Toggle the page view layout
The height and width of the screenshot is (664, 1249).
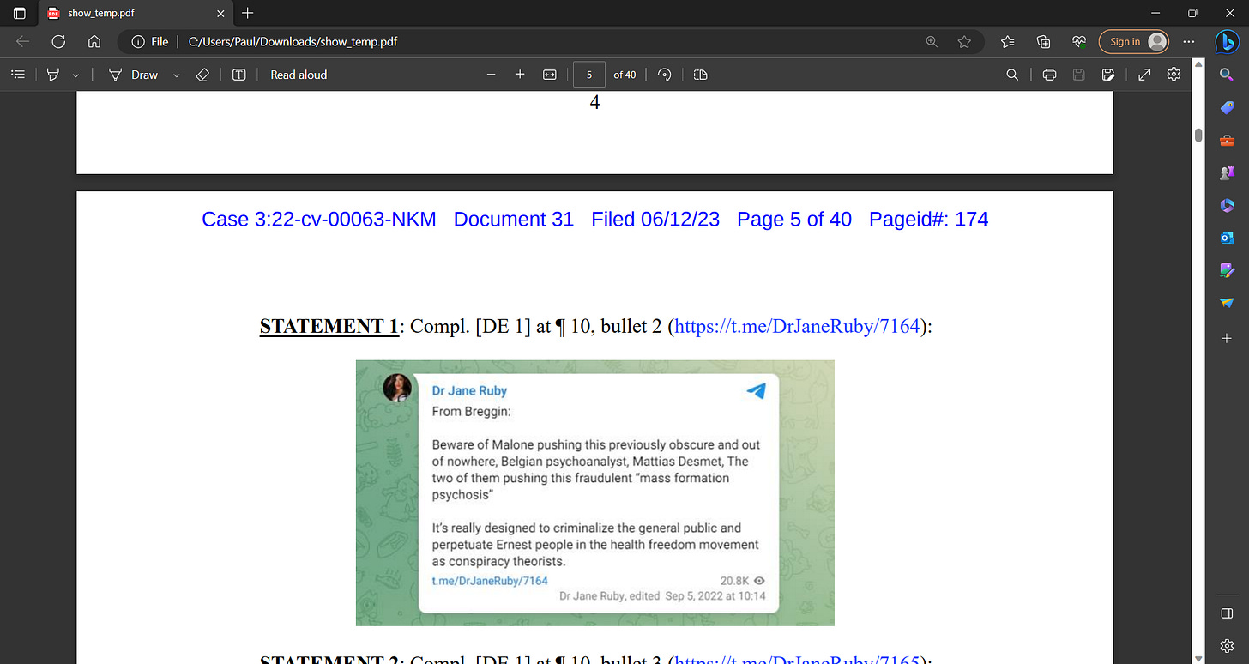701,75
